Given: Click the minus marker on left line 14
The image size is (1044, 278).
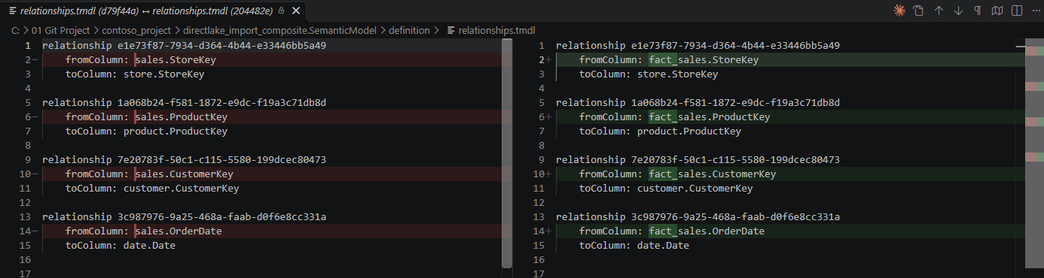Looking at the screenshot, I should pyautogui.click(x=35, y=231).
